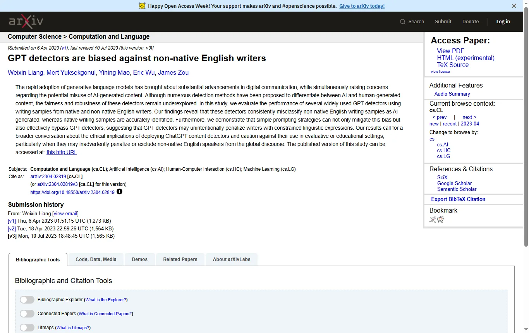The image size is (529, 333).
Task: Click Export BibTeX Citation
Action: tap(458, 199)
